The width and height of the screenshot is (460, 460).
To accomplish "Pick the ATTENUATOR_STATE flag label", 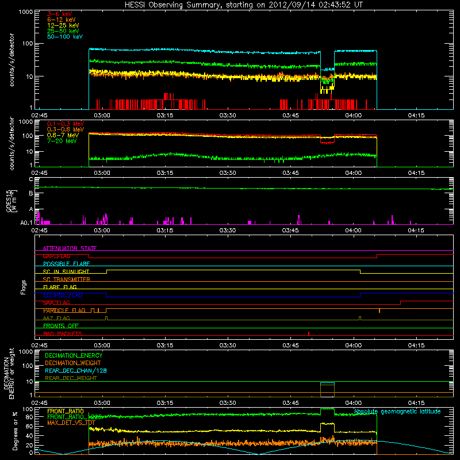I will click(70, 248).
